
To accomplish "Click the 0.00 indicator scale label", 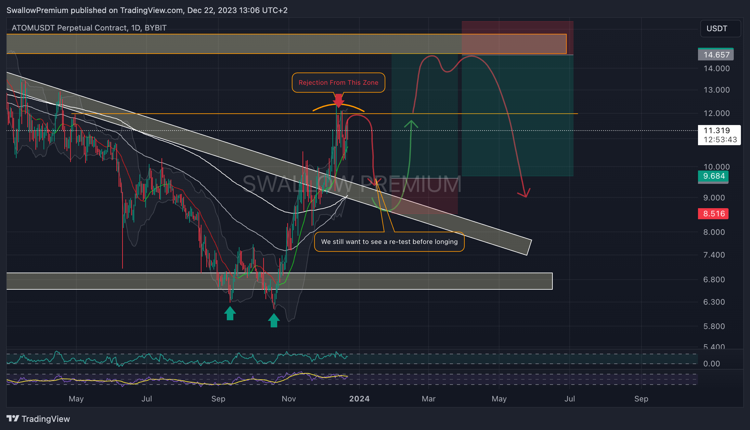I will (x=712, y=364).
